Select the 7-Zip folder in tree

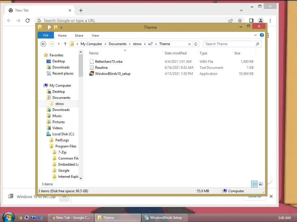[62, 152]
